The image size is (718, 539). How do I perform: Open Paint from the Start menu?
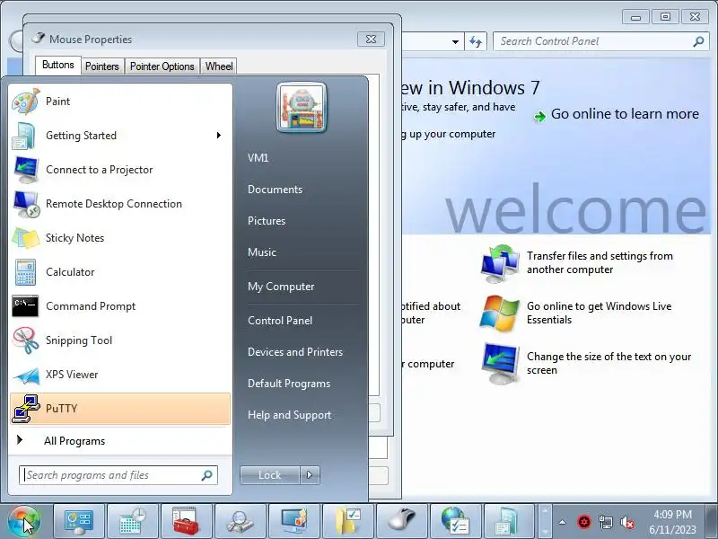120,102
